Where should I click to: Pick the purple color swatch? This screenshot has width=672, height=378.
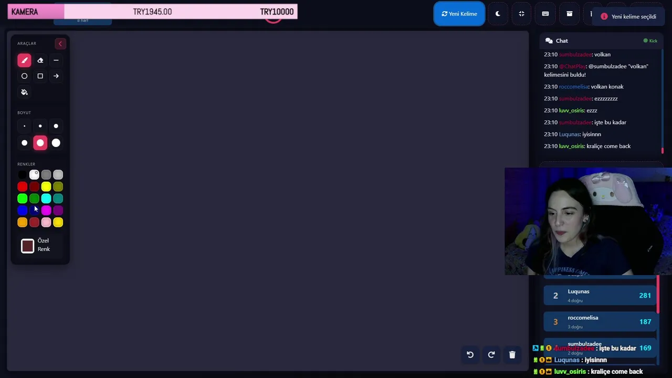[58, 211]
